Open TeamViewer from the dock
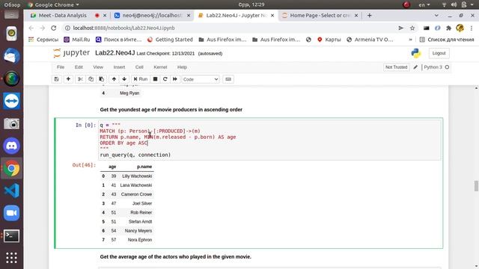 pos(12,101)
